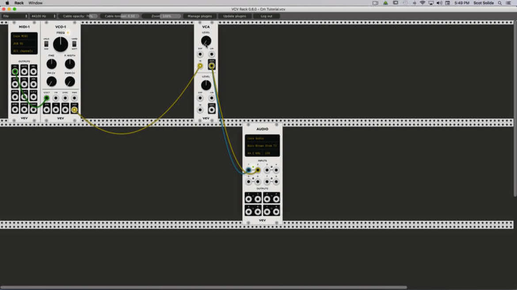Click the GATE output jack on MIDI-1

pos(24,71)
